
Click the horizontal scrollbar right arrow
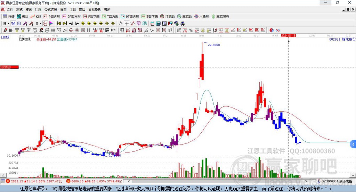click(306, 181)
